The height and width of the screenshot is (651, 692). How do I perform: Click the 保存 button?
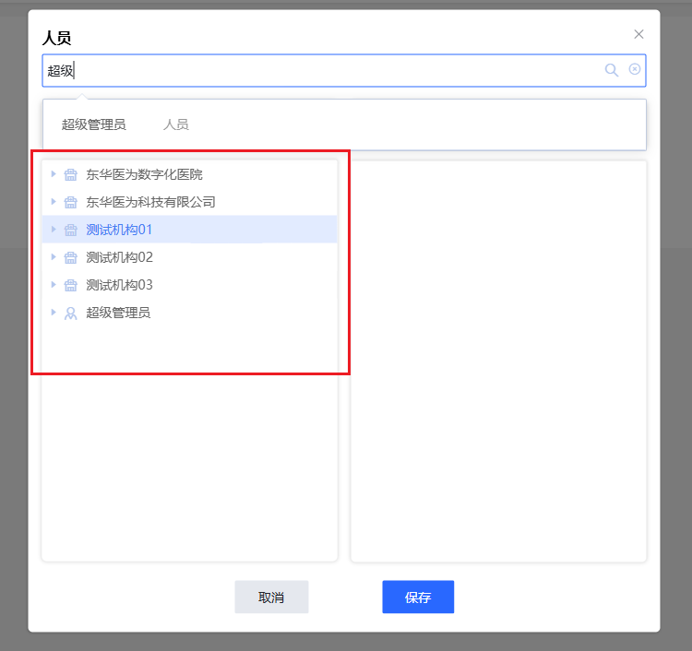[418, 598]
